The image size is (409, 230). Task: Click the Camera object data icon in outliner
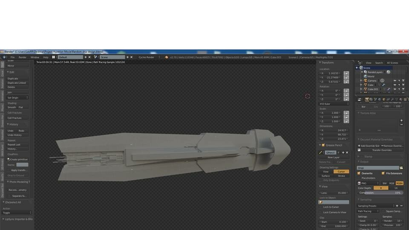pyautogui.click(x=382, y=80)
